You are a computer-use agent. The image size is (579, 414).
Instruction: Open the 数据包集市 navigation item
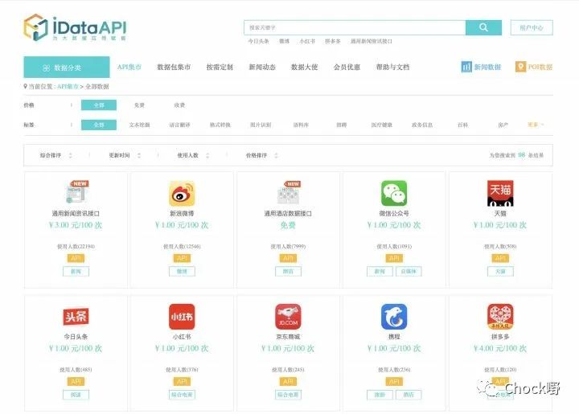click(x=174, y=68)
